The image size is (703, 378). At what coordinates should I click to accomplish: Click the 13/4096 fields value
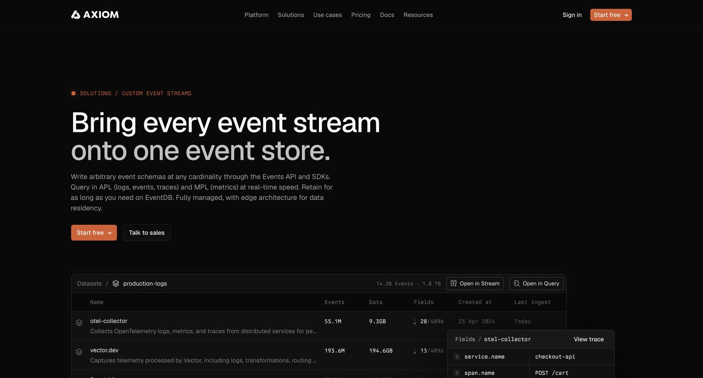[432, 351]
